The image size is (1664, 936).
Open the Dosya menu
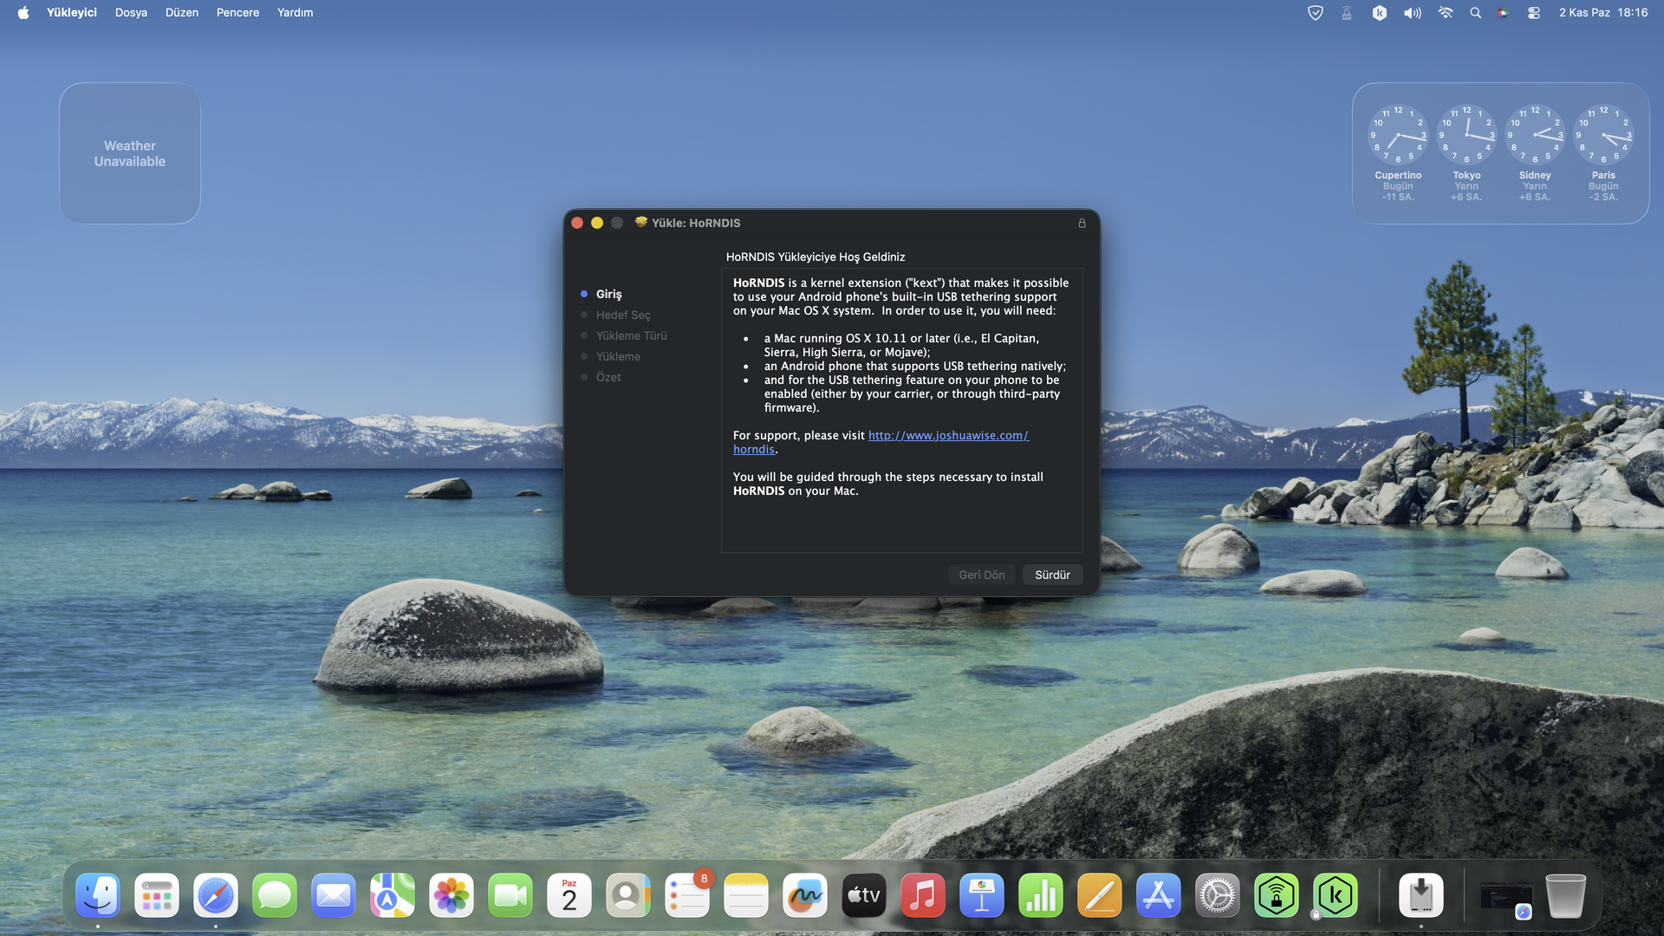click(x=131, y=12)
